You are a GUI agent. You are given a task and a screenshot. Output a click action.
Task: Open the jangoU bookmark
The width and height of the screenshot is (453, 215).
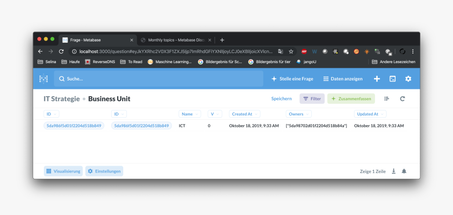[306, 62]
